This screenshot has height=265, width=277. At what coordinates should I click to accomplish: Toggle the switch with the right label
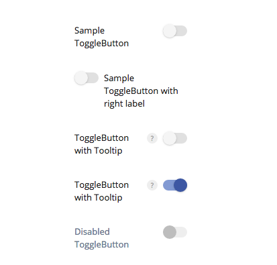coord(87,78)
